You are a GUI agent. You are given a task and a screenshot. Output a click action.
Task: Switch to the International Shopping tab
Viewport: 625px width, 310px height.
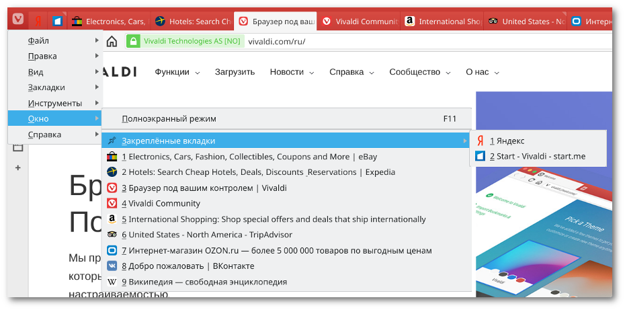[442, 22]
